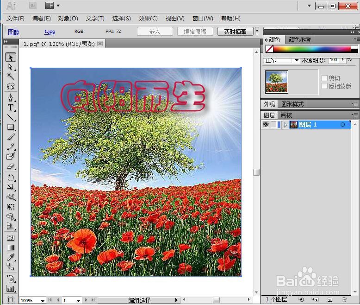Select the Gradient tool
This screenshot has height=305, width=360.
11,248
